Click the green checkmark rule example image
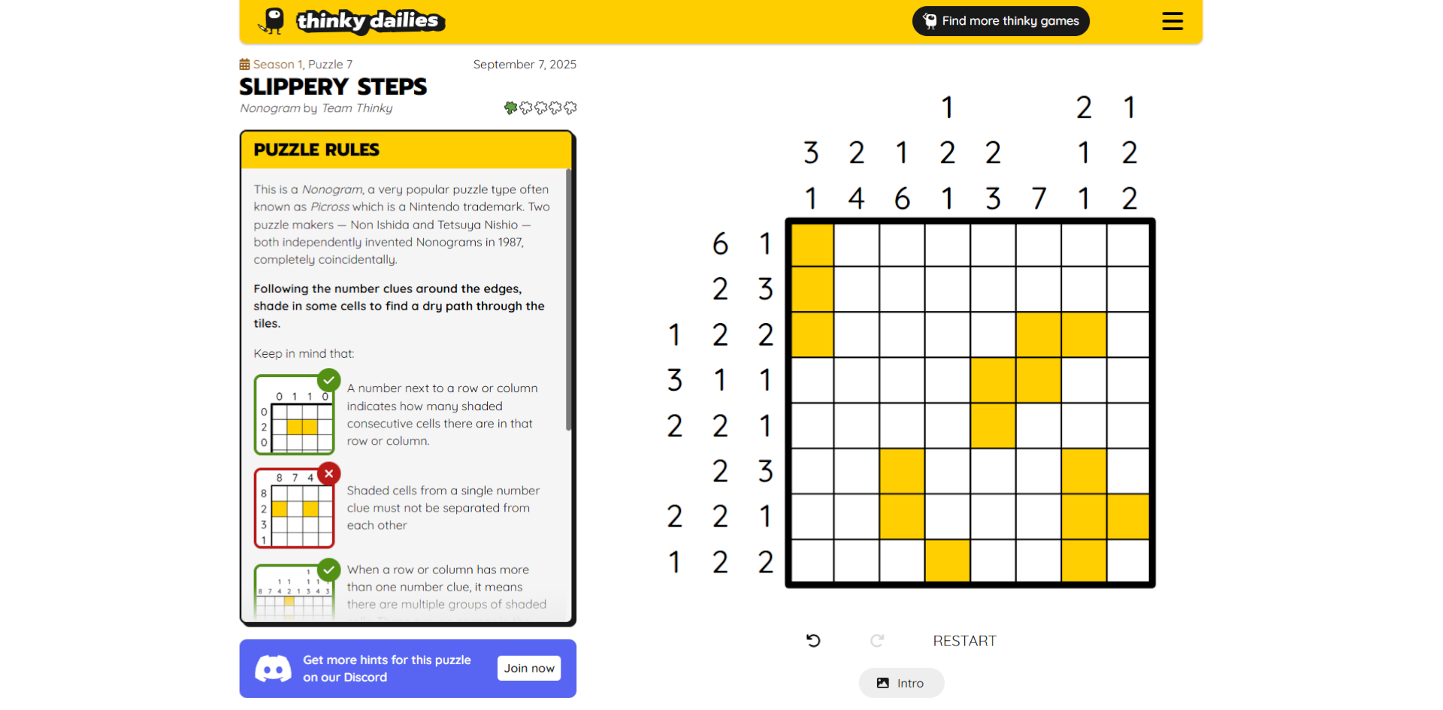Viewport: 1443px width, 710px height. [295, 415]
